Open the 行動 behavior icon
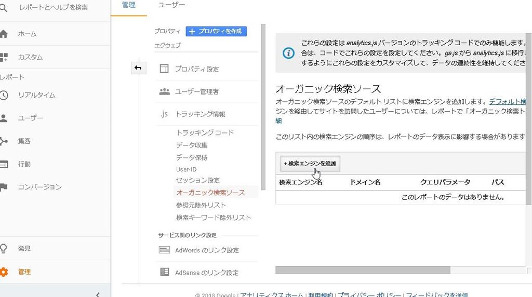Viewport: 532px width, 297px height. (4, 164)
